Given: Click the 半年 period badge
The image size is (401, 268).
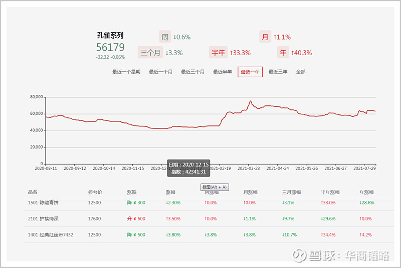Looking at the screenshot, I should click(218, 53).
